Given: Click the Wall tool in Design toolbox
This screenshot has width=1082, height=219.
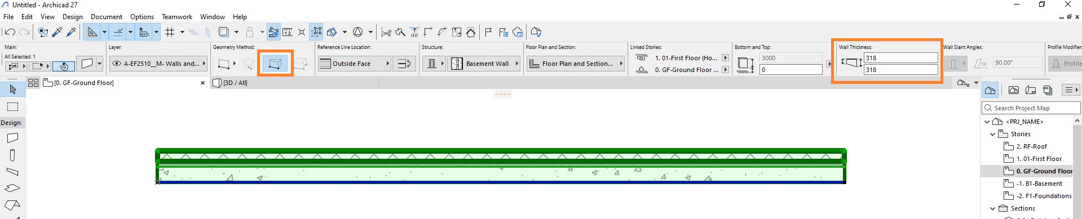Looking at the screenshot, I should pos(12,138).
